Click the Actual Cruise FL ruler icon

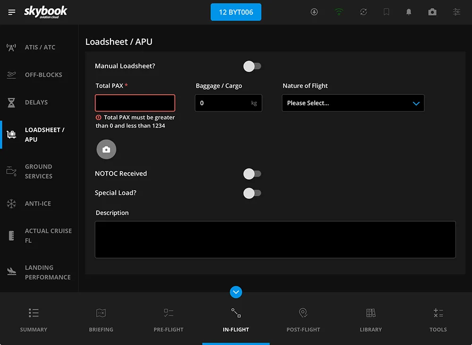click(11, 236)
